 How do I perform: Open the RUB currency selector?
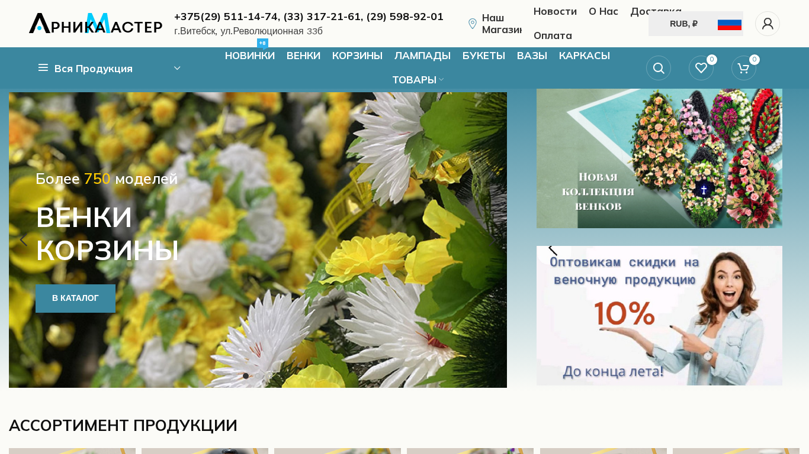click(683, 24)
